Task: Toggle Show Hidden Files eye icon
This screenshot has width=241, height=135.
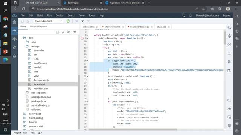Action: click(69, 32)
